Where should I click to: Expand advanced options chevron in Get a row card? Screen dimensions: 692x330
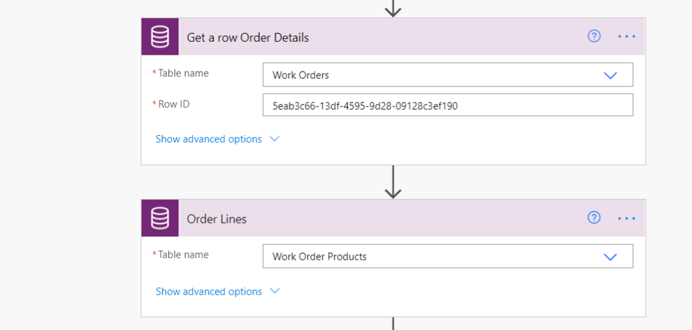(274, 139)
